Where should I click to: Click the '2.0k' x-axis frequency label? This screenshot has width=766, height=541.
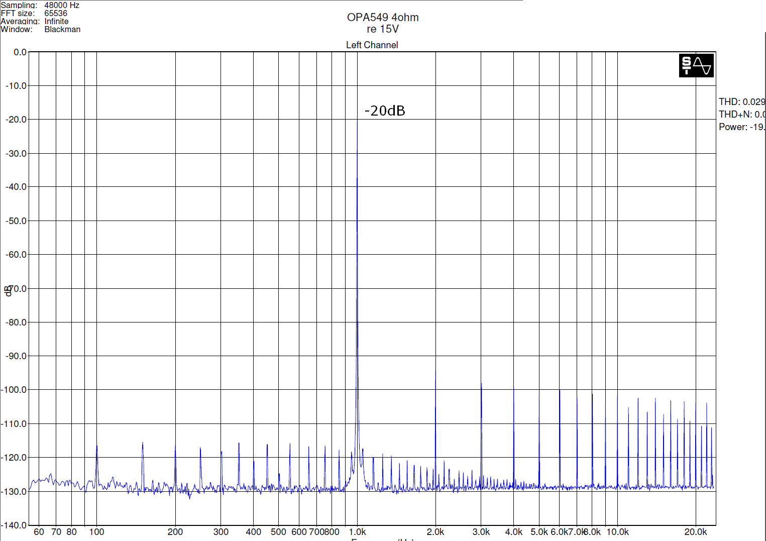[x=435, y=532]
